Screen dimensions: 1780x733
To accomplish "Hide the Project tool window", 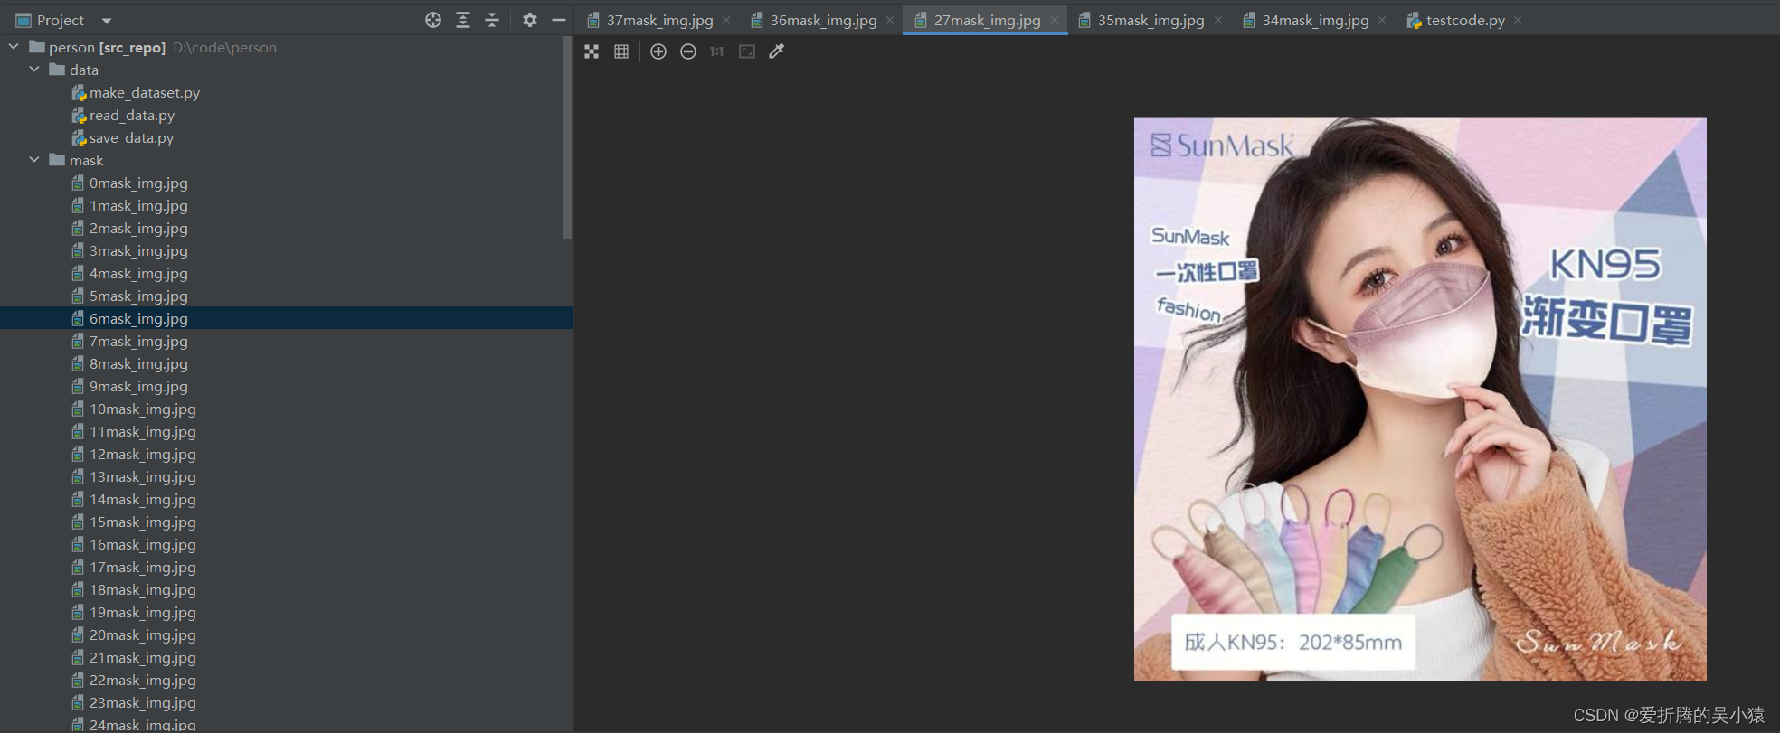I will click(x=559, y=20).
